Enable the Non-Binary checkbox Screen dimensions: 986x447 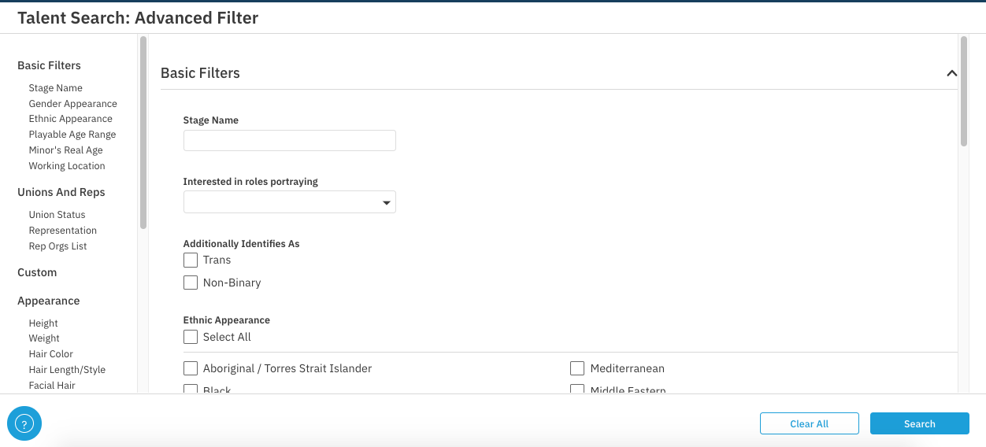[191, 283]
